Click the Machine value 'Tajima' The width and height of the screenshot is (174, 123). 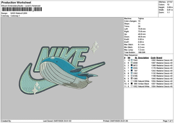pyautogui.click(x=141, y=19)
